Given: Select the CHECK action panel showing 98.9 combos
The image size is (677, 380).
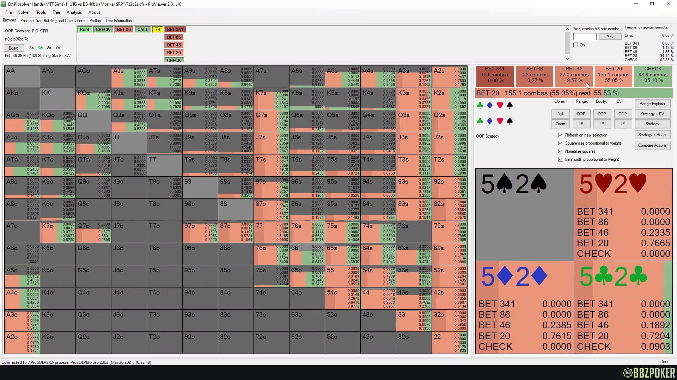Looking at the screenshot, I should point(653,76).
